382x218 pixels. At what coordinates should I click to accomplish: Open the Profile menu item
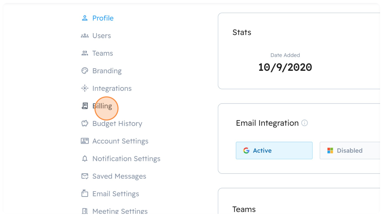(103, 18)
